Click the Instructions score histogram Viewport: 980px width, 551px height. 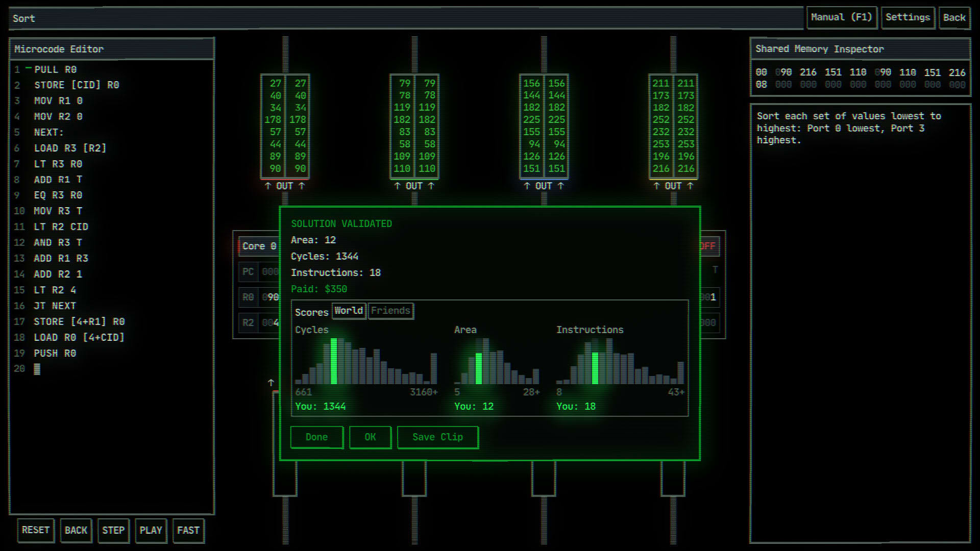pos(620,361)
